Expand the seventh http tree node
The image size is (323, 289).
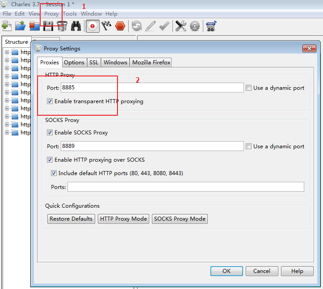[7, 101]
